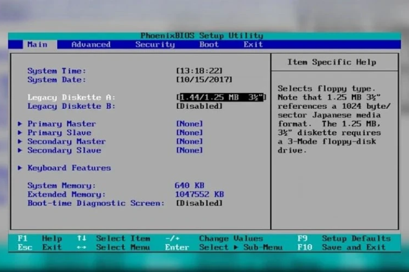
Task: Open the Security tab
Action: [x=155, y=44]
